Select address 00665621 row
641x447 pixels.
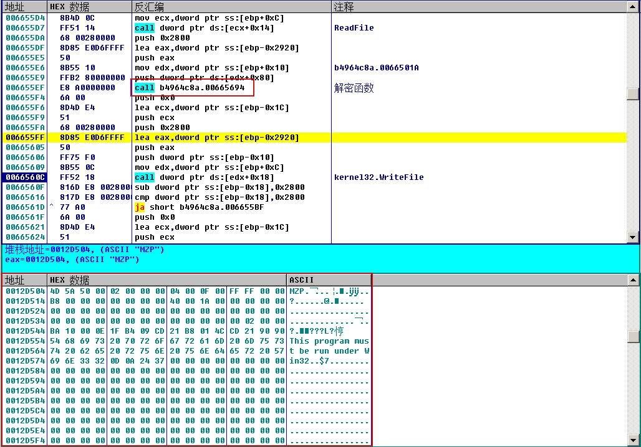pos(314,227)
